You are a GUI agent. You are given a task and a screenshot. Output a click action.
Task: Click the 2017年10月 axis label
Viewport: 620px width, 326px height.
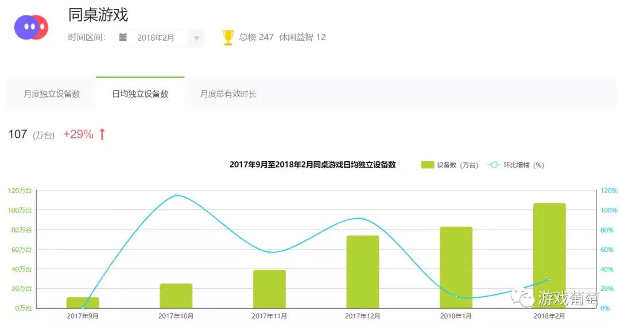(x=176, y=316)
